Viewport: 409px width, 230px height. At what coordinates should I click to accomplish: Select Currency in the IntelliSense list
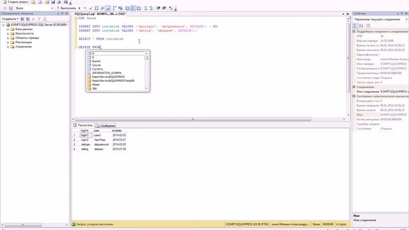pos(98,69)
